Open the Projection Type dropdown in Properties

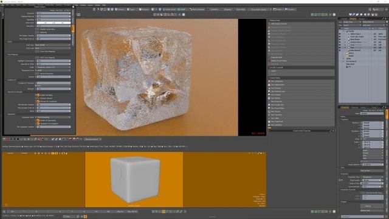pyautogui.click(x=371, y=177)
